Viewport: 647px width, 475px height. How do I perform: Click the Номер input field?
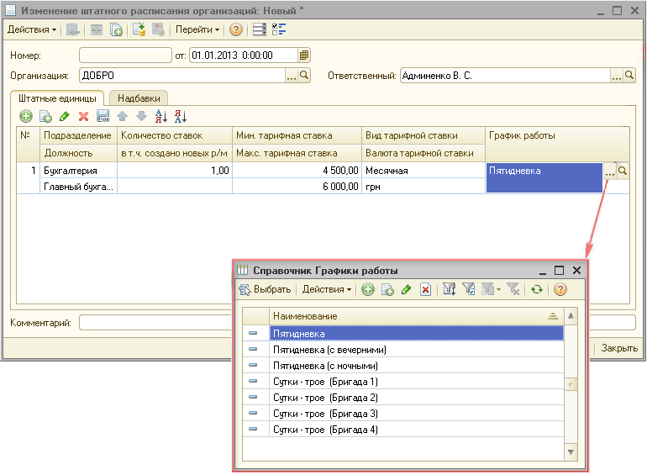[125, 55]
